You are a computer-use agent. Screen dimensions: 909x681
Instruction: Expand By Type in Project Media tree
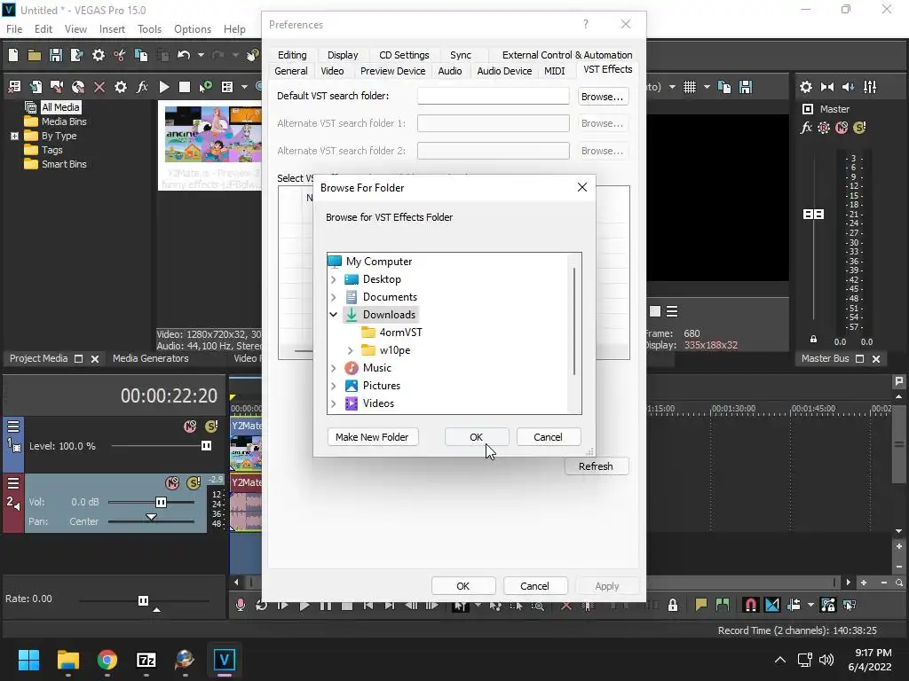[x=14, y=136]
